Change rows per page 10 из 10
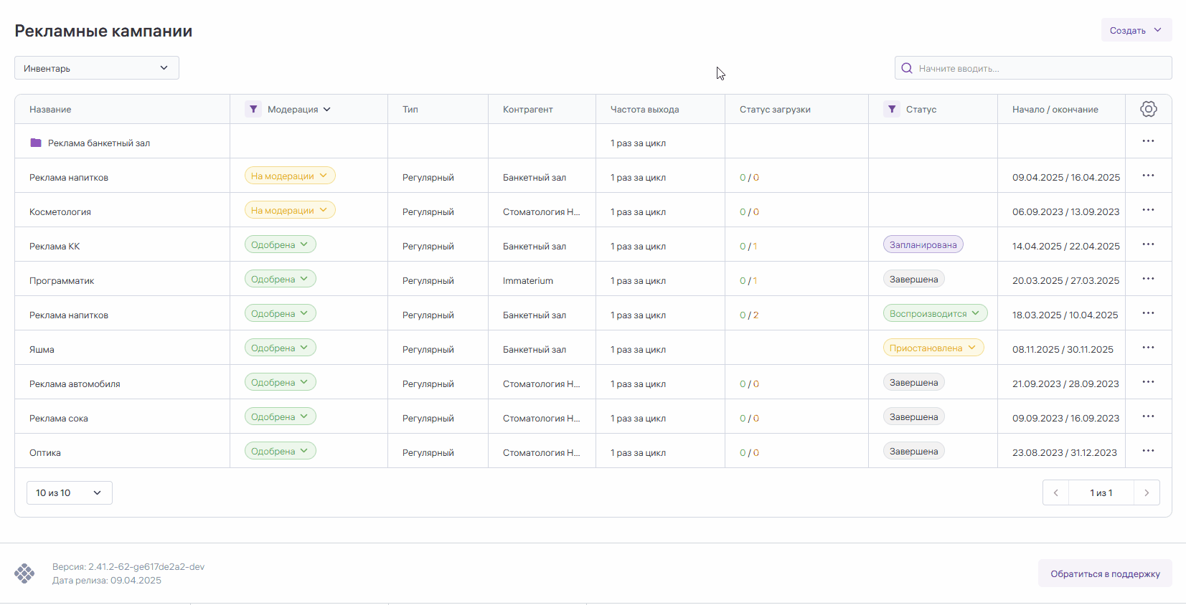The width and height of the screenshot is (1186, 605). coord(69,492)
